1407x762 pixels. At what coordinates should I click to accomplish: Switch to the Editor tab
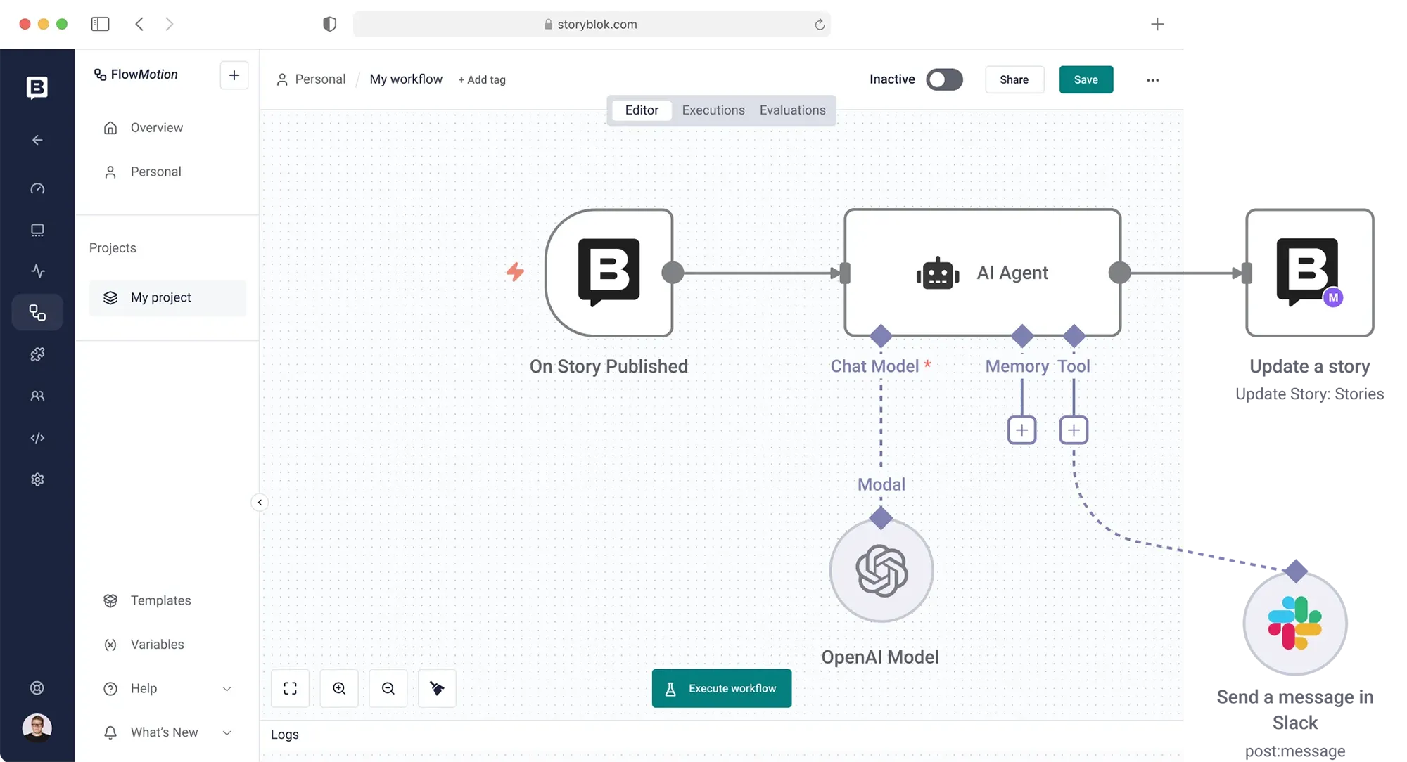(642, 110)
